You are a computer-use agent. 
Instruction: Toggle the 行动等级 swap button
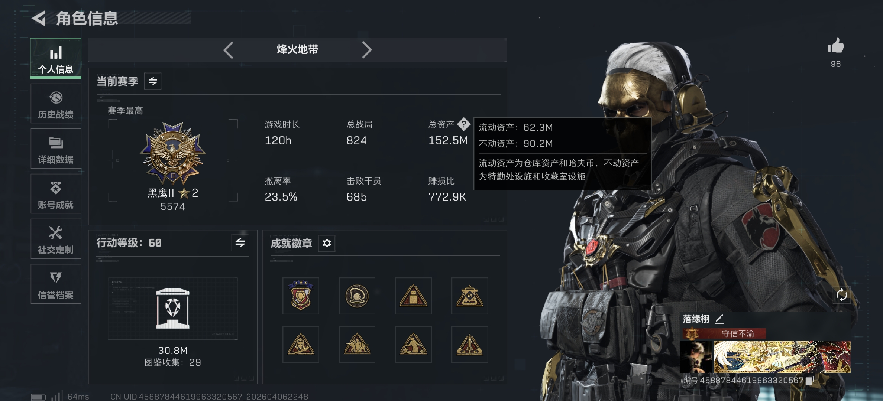(x=240, y=243)
